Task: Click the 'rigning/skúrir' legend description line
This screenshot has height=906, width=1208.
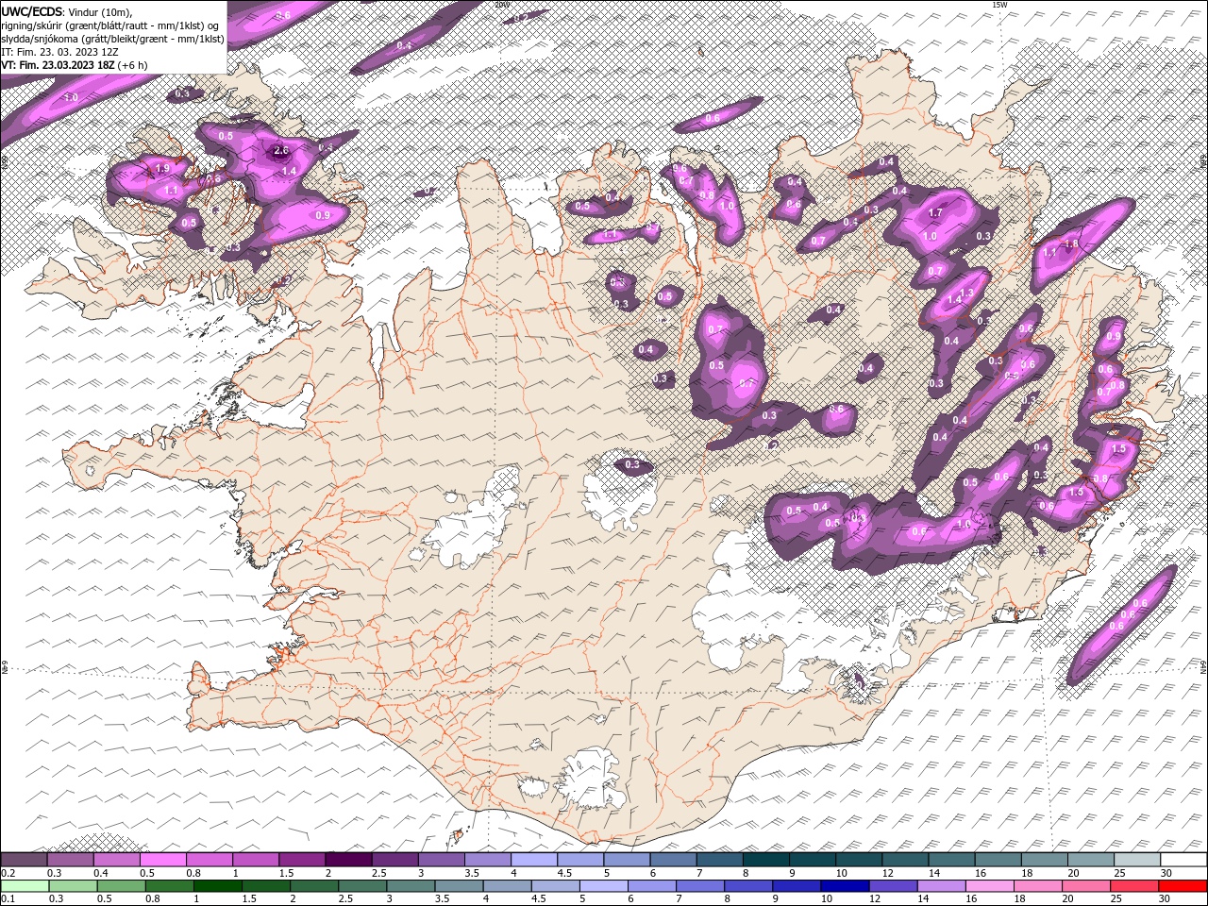Action: [110, 25]
